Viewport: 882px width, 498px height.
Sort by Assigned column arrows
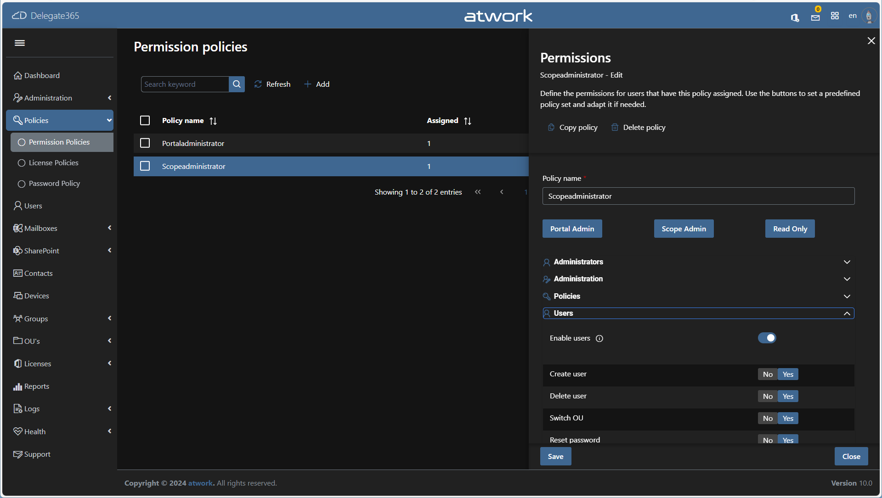click(468, 121)
